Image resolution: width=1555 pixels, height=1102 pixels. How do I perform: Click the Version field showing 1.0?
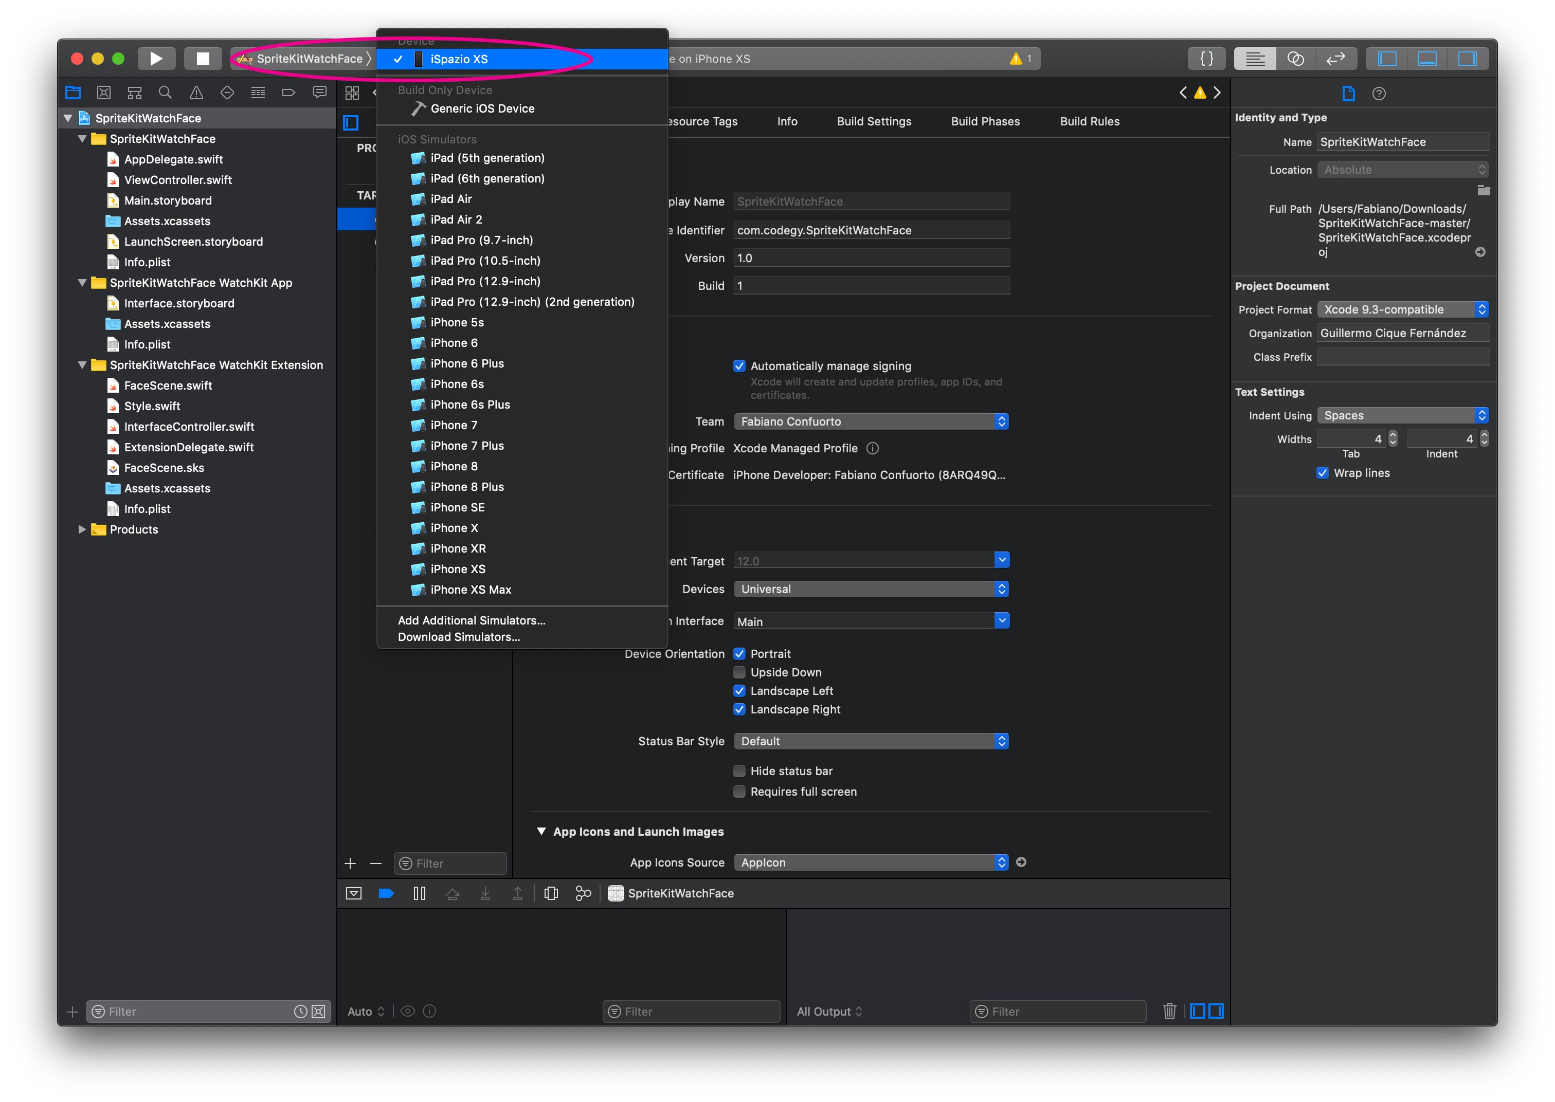(x=871, y=258)
